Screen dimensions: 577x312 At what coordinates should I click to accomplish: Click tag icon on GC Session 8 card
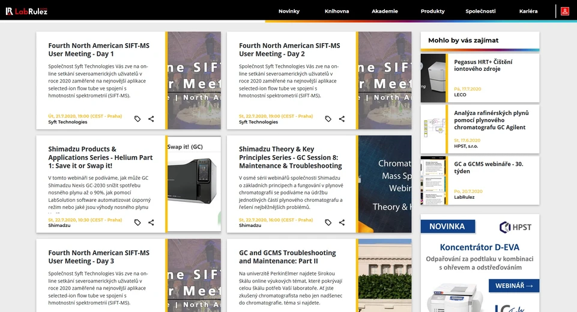pos(328,222)
